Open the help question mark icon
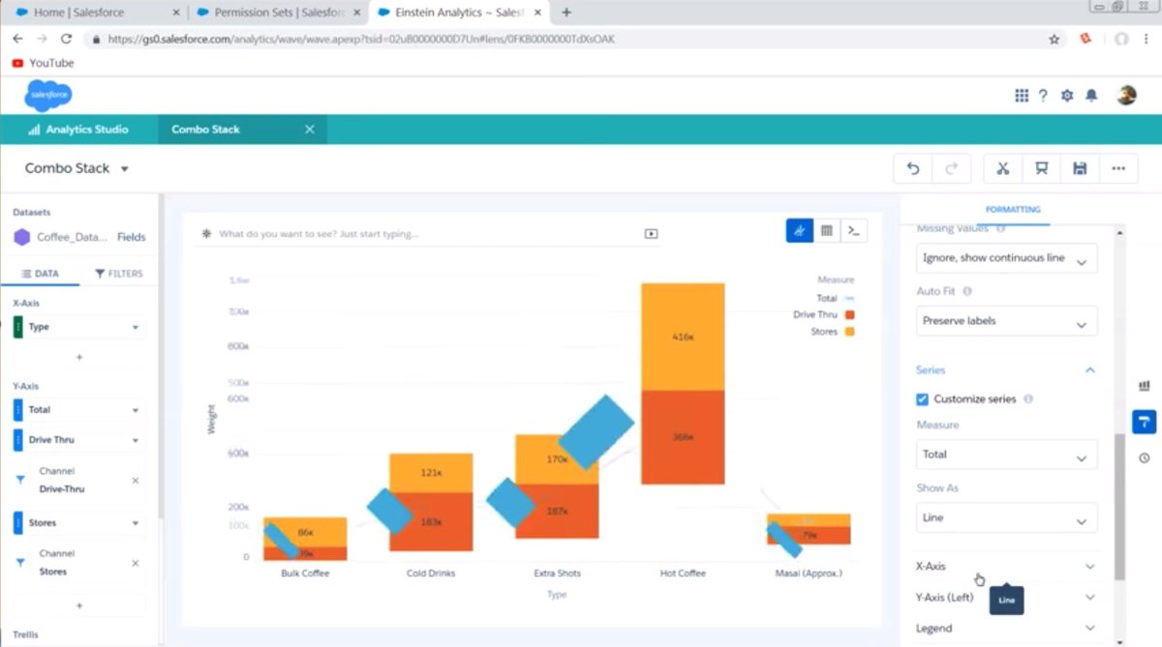The width and height of the screenshot is (1162, 647). (1043, 95)
